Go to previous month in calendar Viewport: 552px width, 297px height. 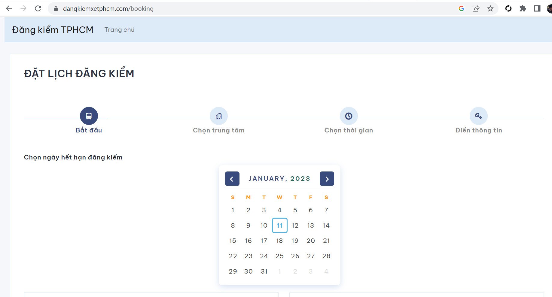click(x=232, y=179)
